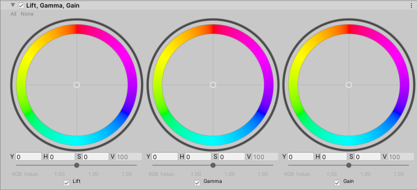Click the Lift color wheel center handle
Screen dimensions: 417x190
click(77, 85)
